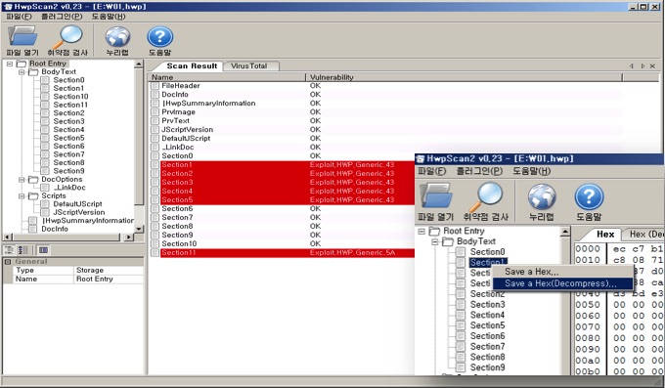665x388 pixels.
Task: Switch to the Scan Result tab
Action: pos(192,66)
